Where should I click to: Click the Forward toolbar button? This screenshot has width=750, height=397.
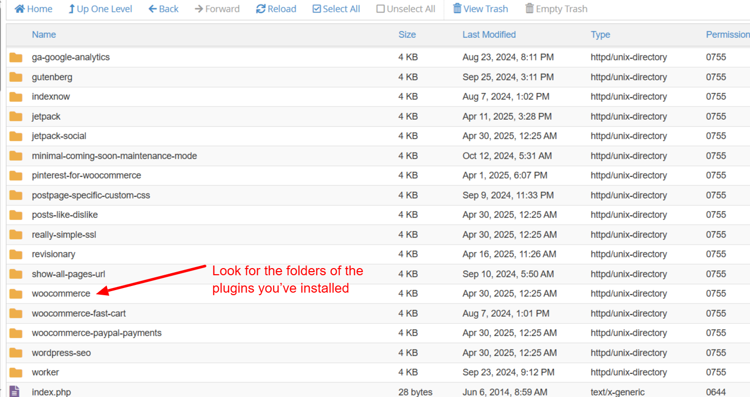pyautogui.click(x=217, y=9)
